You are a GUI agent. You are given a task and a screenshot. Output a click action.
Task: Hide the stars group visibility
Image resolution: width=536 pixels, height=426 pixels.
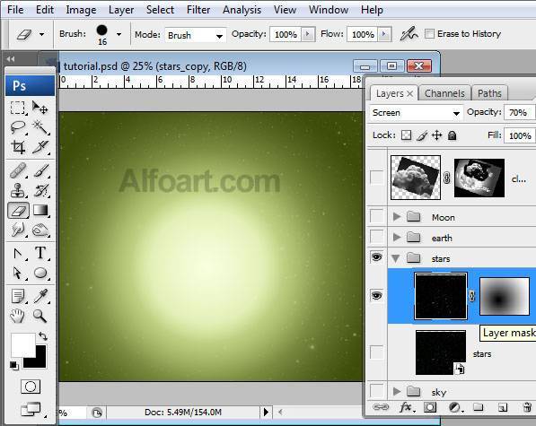tap(377, 257)
